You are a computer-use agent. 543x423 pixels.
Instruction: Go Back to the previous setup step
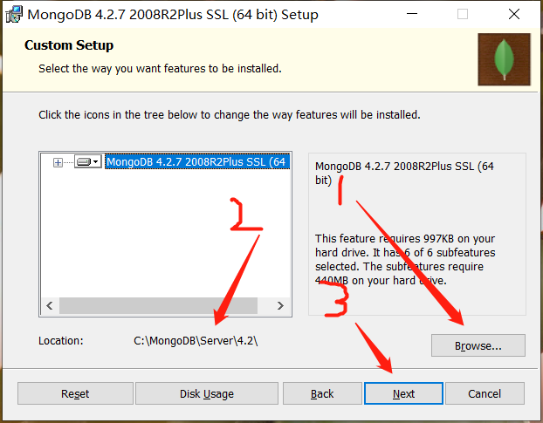pyautogui.click(x=322, y=393)
